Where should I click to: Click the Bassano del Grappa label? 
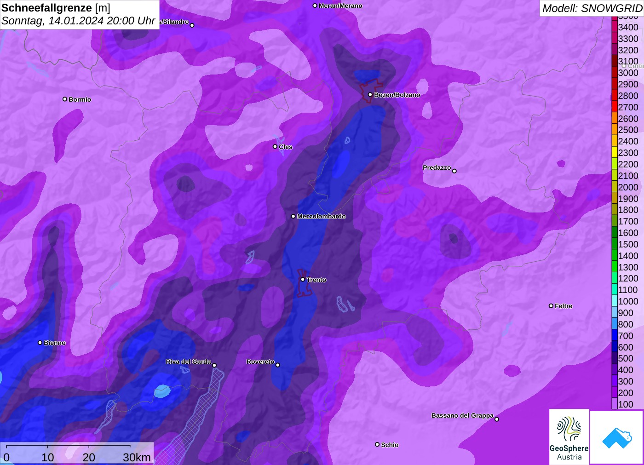pyautogui.click(x=462, y=415)
